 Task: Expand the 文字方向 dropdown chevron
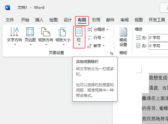point(15,44)
